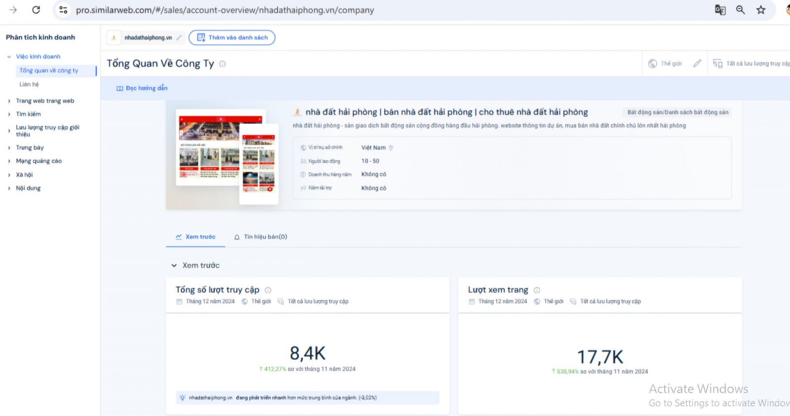
Task: Click edit pencil next to Thế giới
Action: point(697,64)
